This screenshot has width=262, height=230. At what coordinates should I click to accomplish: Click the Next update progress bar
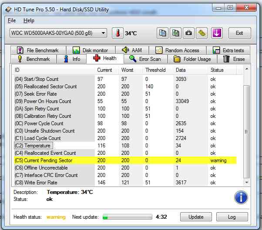[x=128, y=217]
